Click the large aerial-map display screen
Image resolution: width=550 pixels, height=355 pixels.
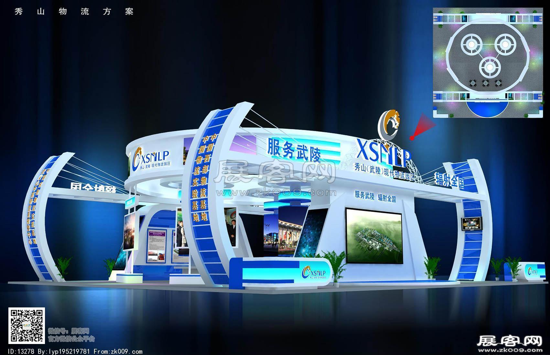[375, 237]
